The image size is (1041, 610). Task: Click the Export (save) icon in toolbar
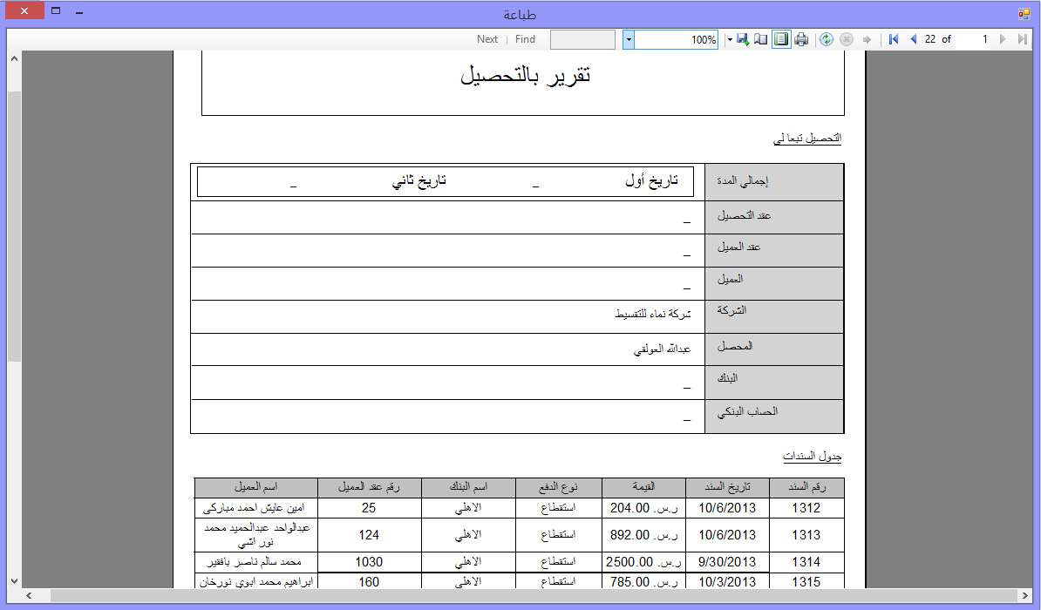[x=742, y=39]
